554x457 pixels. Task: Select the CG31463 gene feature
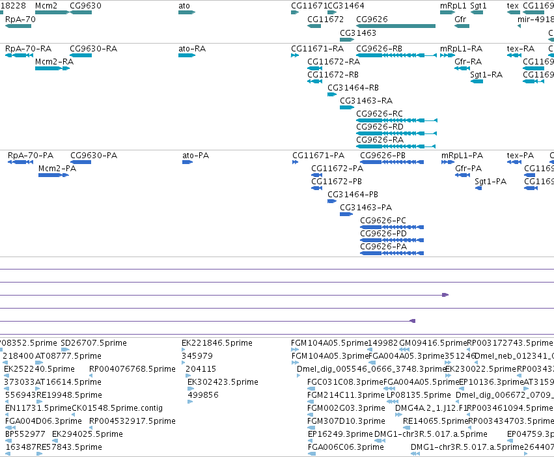click(347, 40)
